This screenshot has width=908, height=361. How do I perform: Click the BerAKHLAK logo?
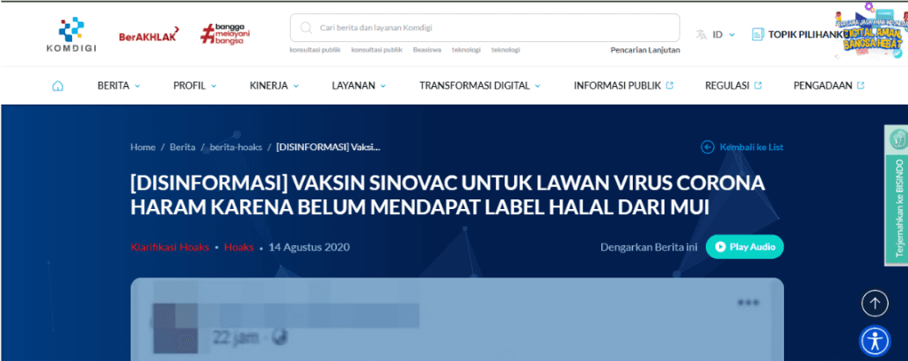tap(149, 35)
